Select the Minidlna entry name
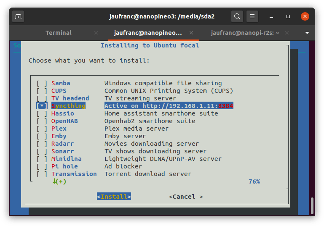Image resolution: width=324 pixels, height=226 pixels. pos(66,159)
